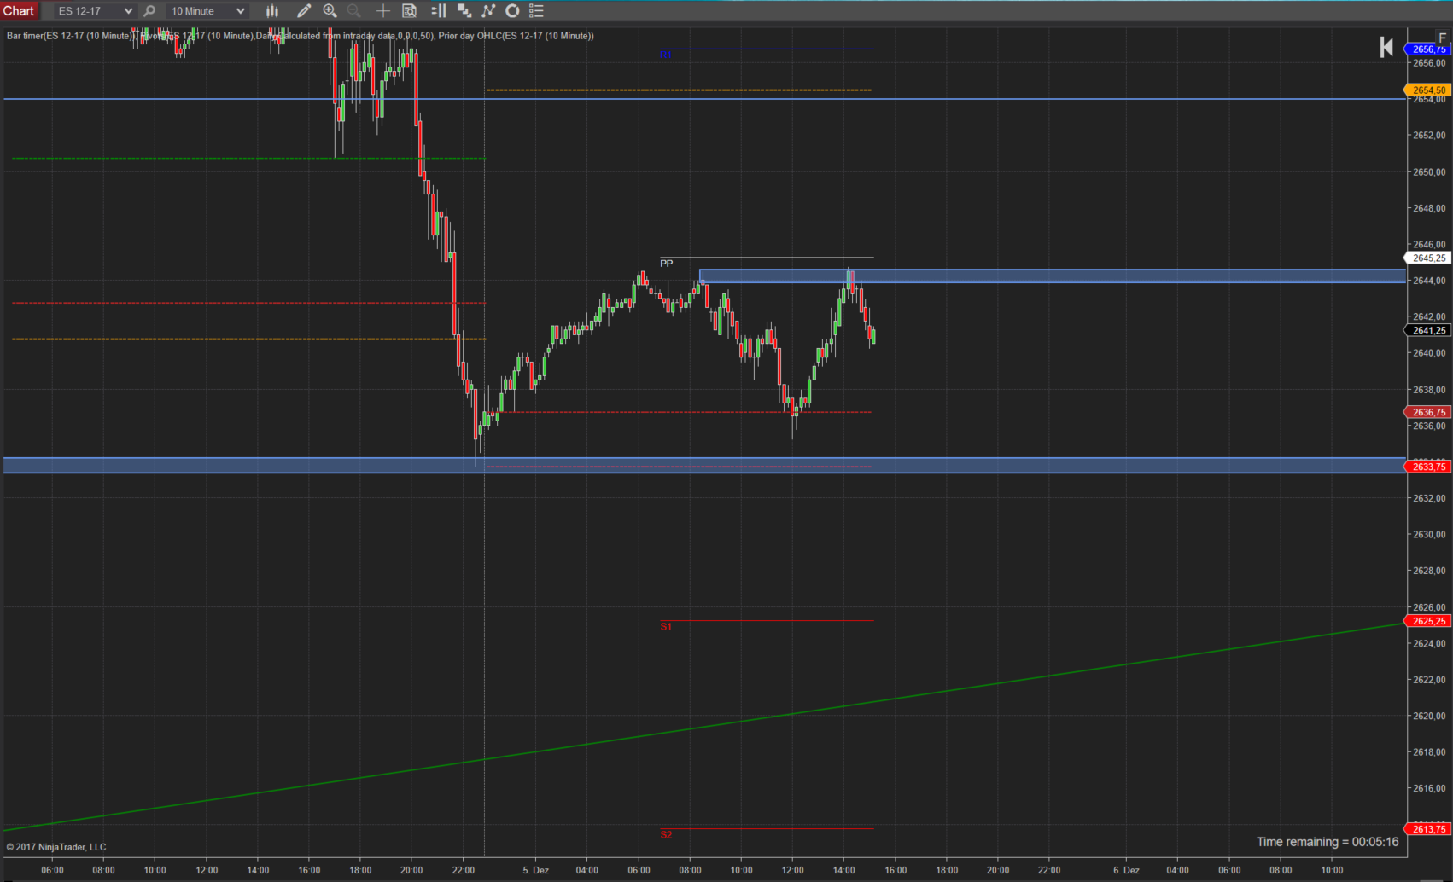
Task: Select the upper blue rectangle zone
Action: coord(1053,276)
